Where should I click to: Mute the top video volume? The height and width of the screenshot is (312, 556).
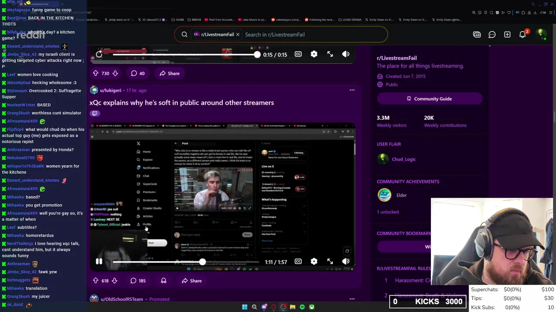346,54
